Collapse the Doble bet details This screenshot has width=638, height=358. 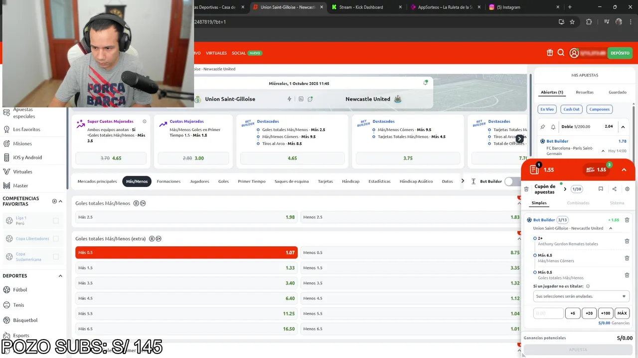tap(623, 127)
